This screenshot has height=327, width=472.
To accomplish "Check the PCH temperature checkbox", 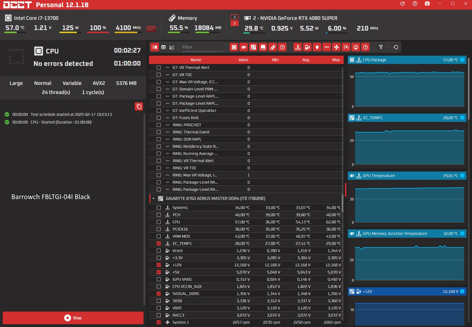I will tap(159, 215).
